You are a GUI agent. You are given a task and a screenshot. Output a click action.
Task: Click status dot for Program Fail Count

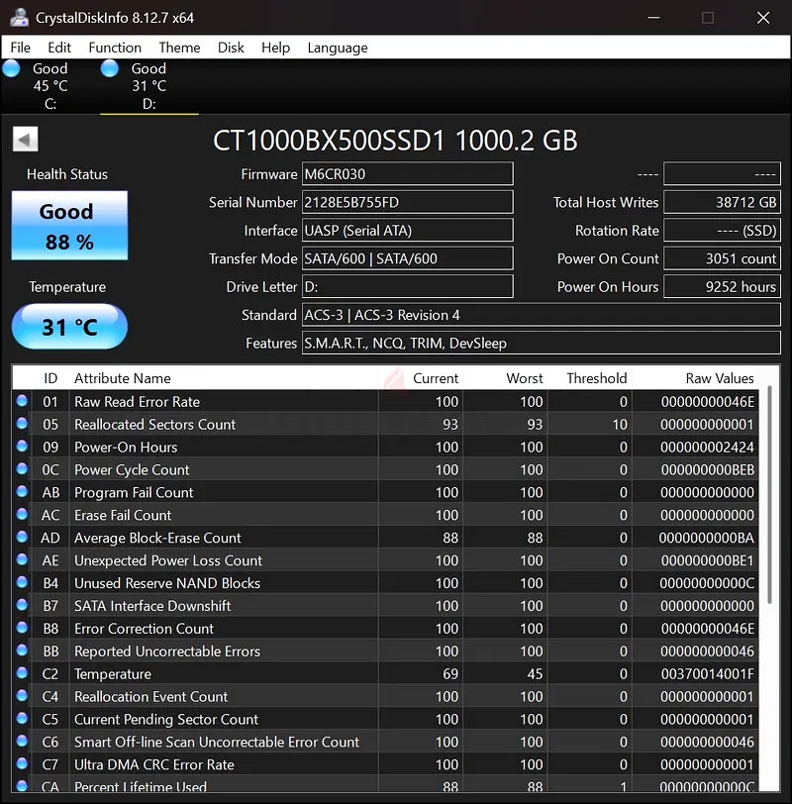tap(22, 491)
